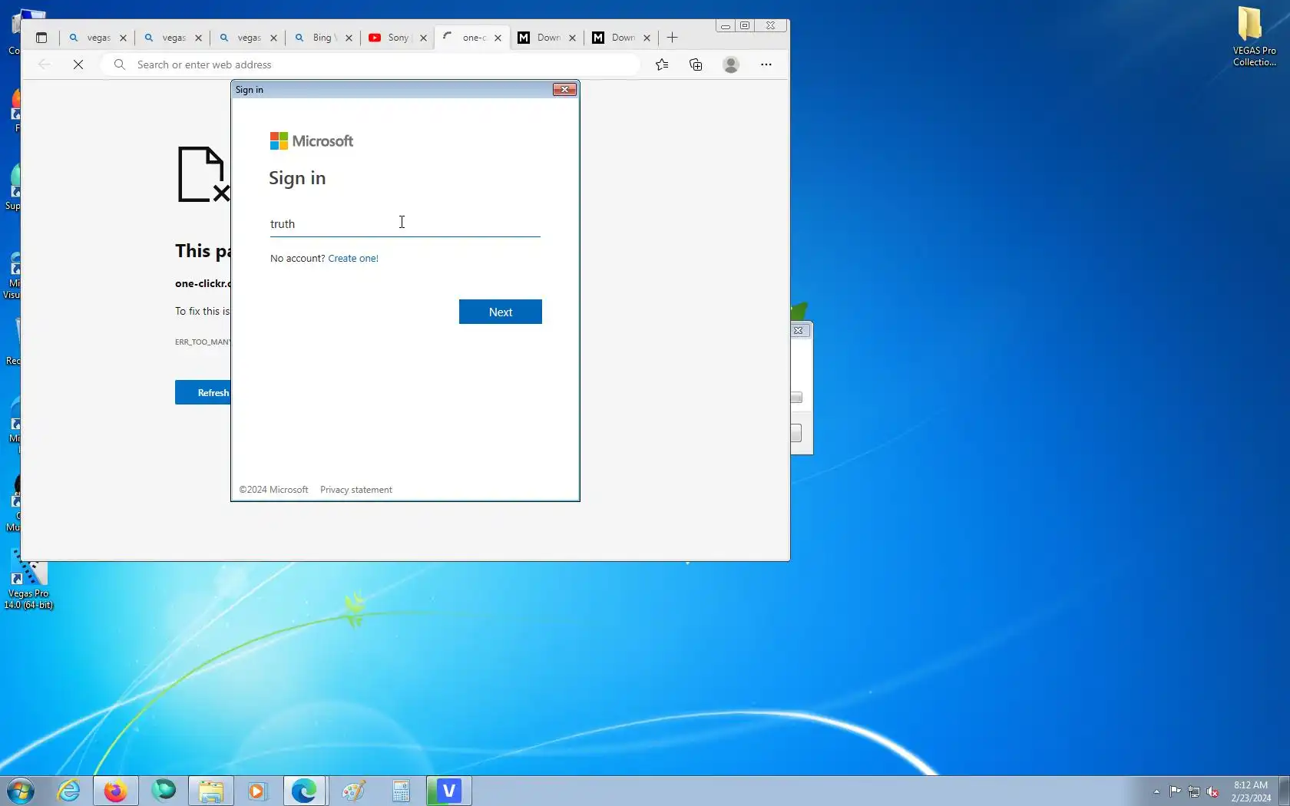Click the one-clickr.c text on the error page

tap(203, 283)
